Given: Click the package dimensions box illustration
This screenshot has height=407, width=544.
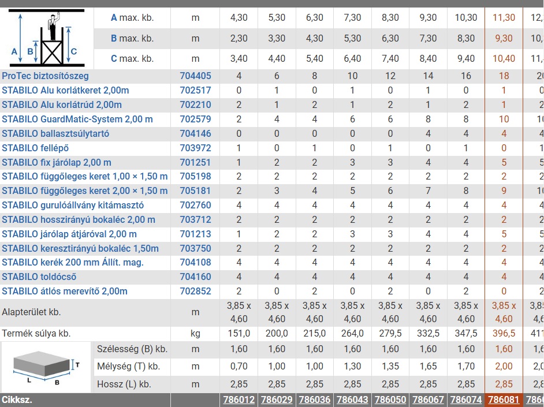Looking at the screenshot, I should pos(46,368).
